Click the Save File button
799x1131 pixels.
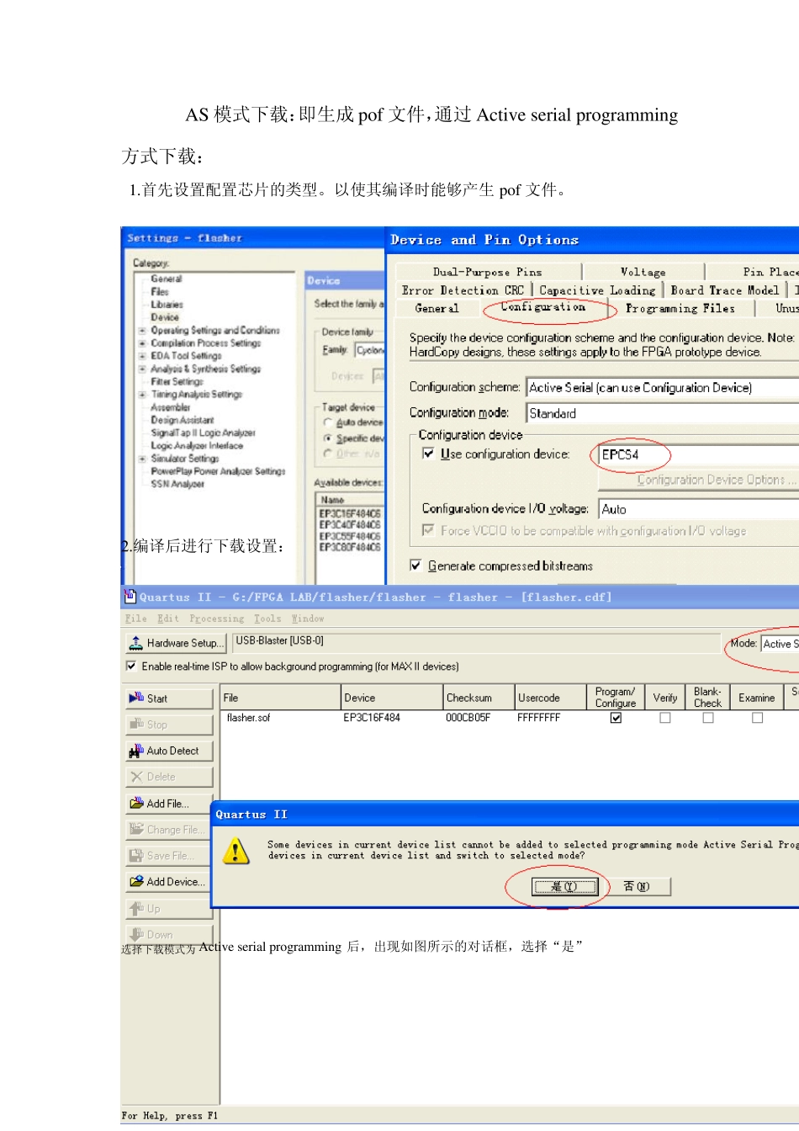point(167,856)
